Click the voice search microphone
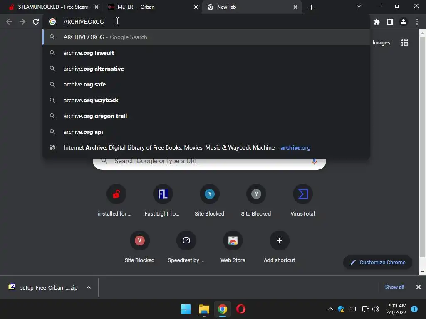The width and height of the screenshot is (426, 319). (314, 161)
